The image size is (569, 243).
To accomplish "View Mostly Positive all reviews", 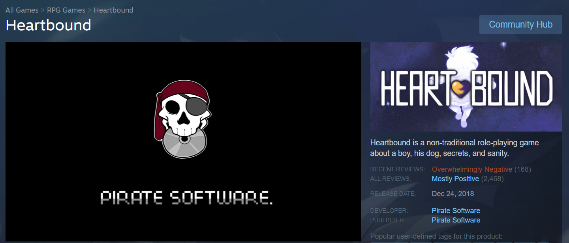I will pyautogui.click(x=455, y=179).
